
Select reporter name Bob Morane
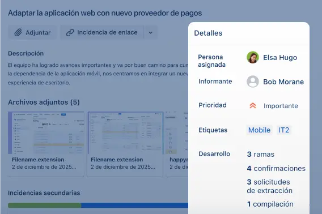pyautogui.click(x=283, y=82)
